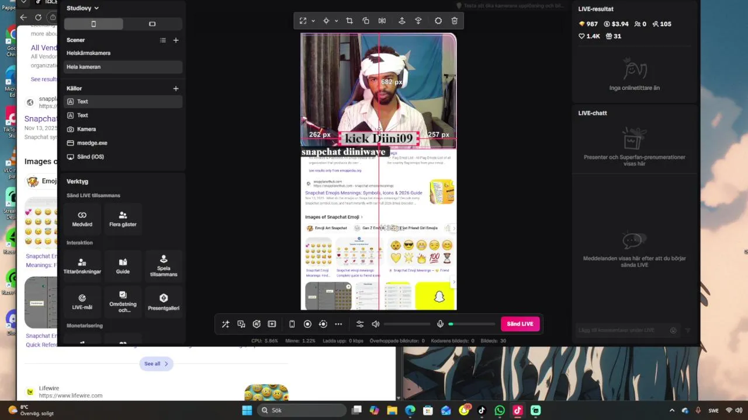The height and width of the screenshot is (420, 748).
Task: Select the Helskärmskamera scene
Action: pos(123,53)
